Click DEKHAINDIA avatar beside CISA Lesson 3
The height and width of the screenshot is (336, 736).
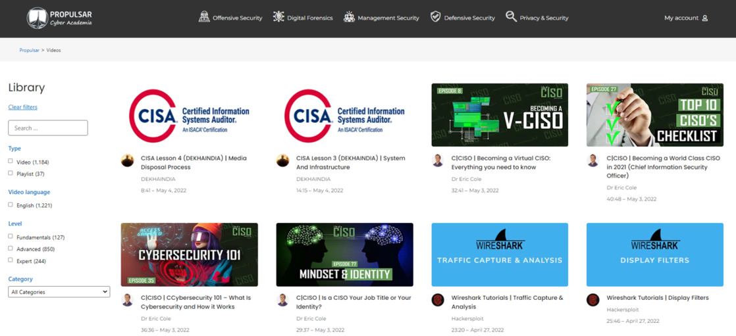click(282, 160)
